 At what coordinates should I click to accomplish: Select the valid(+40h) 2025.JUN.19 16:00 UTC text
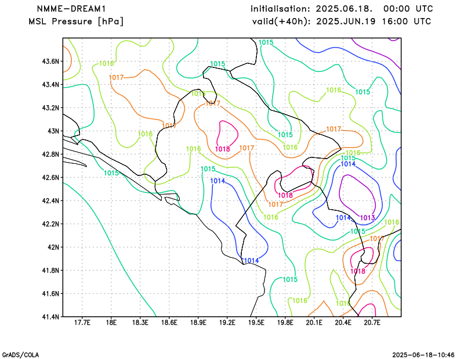pos(342,21)
